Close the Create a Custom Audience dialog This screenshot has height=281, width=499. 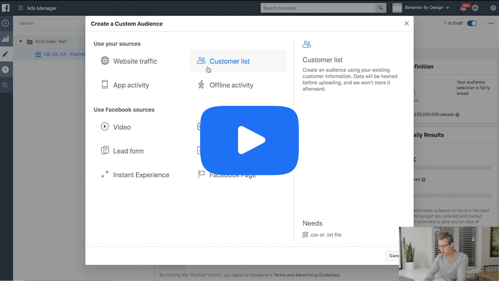pos(406,23)
